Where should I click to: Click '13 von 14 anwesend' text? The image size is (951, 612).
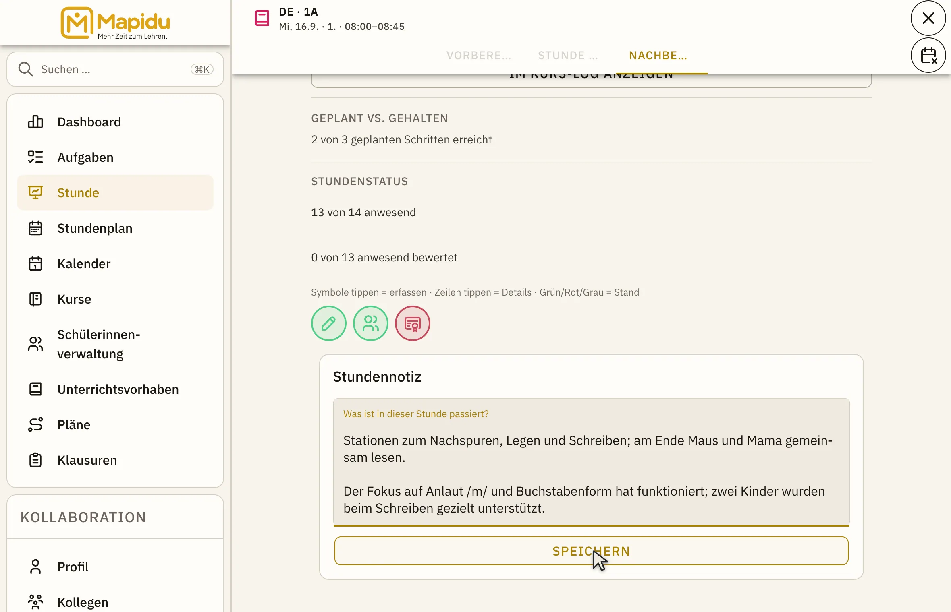click(x=363, y=212)
